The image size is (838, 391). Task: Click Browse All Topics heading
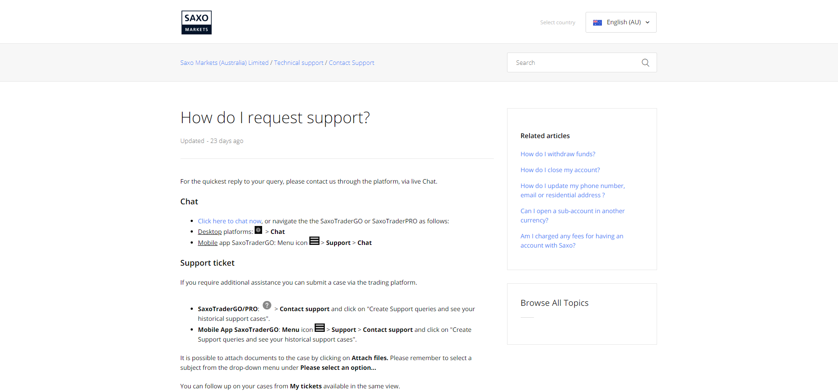pos(554,303)
